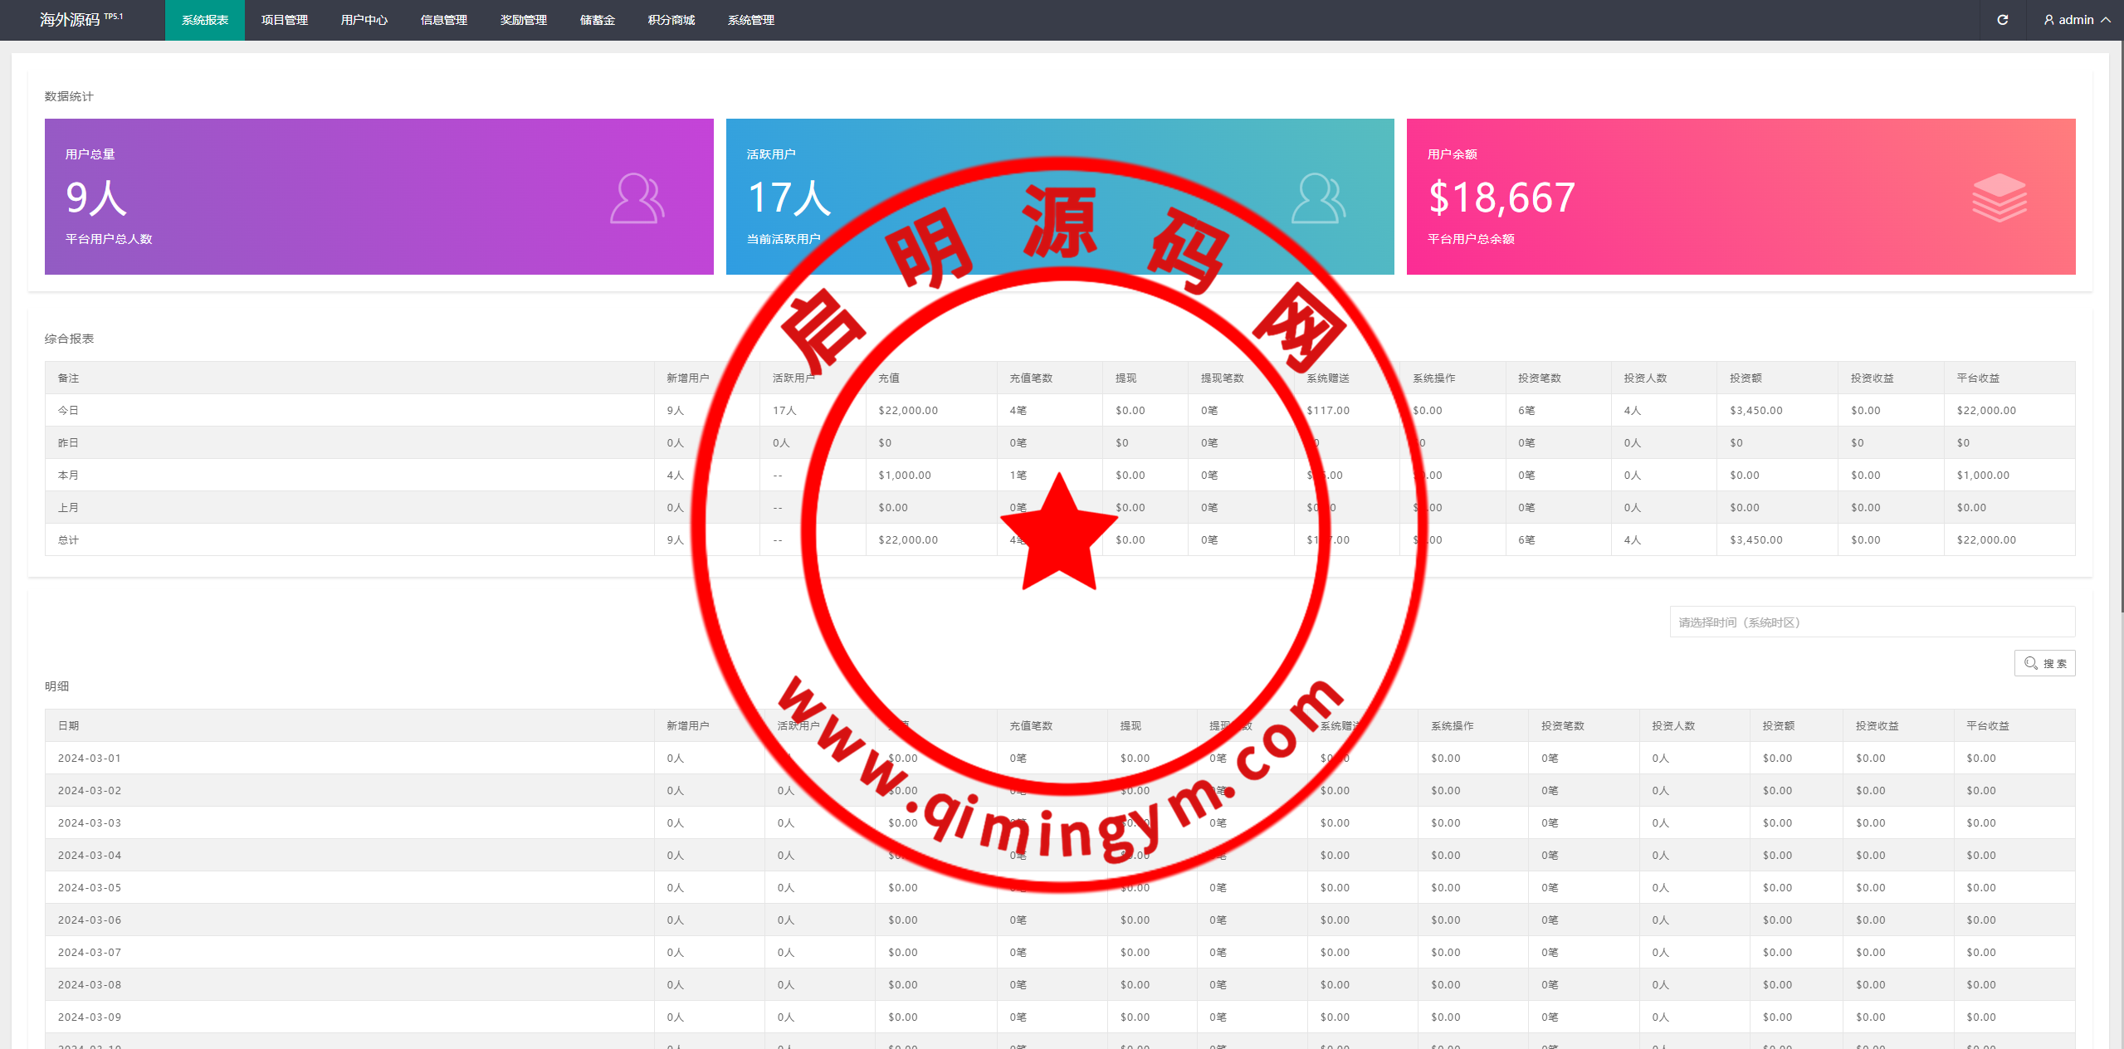This screenshot has width=2124, height=1049.
Task: Open the 项目管理 menu
Action: 285,20
